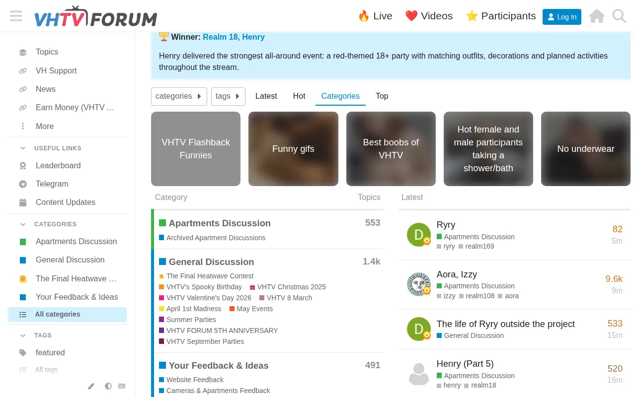This screenshot has height=397, width=636.
Task: Open the Winner Realm 18, Henry link
Action: [234, 37]
